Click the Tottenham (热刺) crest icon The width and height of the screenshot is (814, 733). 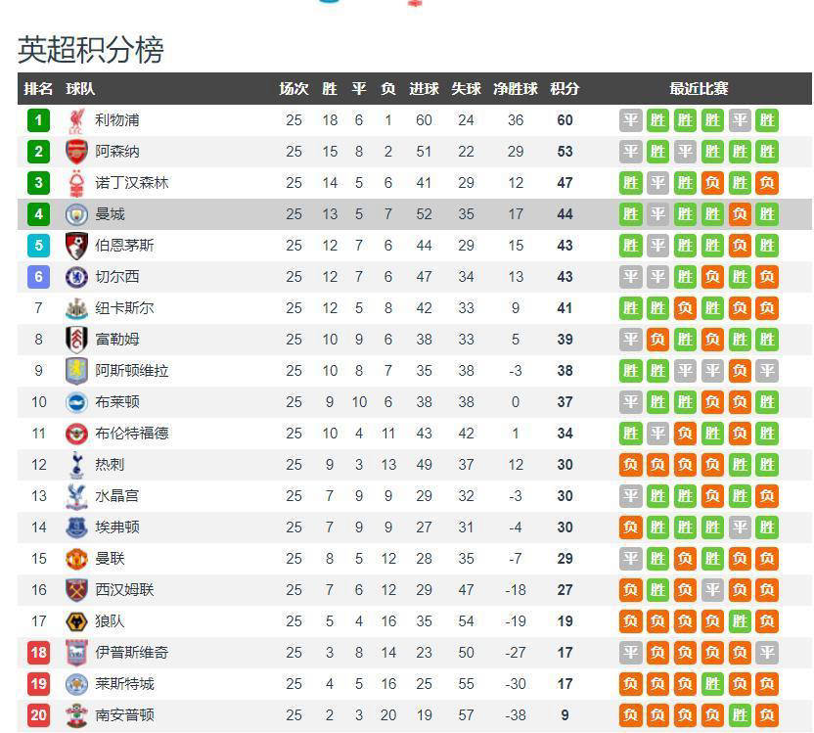coord(76,465)
